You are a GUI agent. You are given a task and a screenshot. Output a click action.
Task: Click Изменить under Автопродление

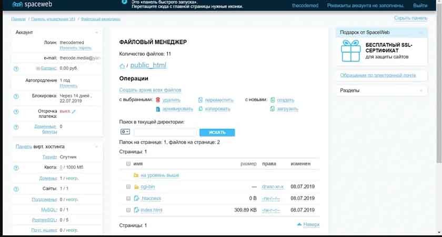pyautogui.click(x=68, y=86)
